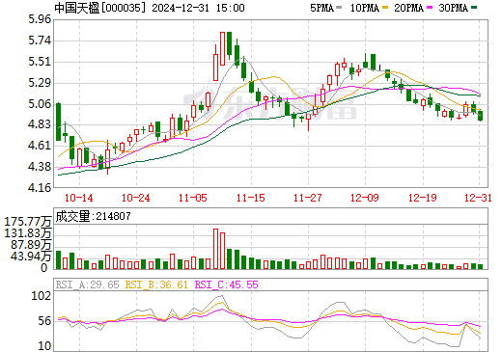This screenshot has width=502, height=352.
Task: Click the 5.96 price axis label
Action: 40,19
